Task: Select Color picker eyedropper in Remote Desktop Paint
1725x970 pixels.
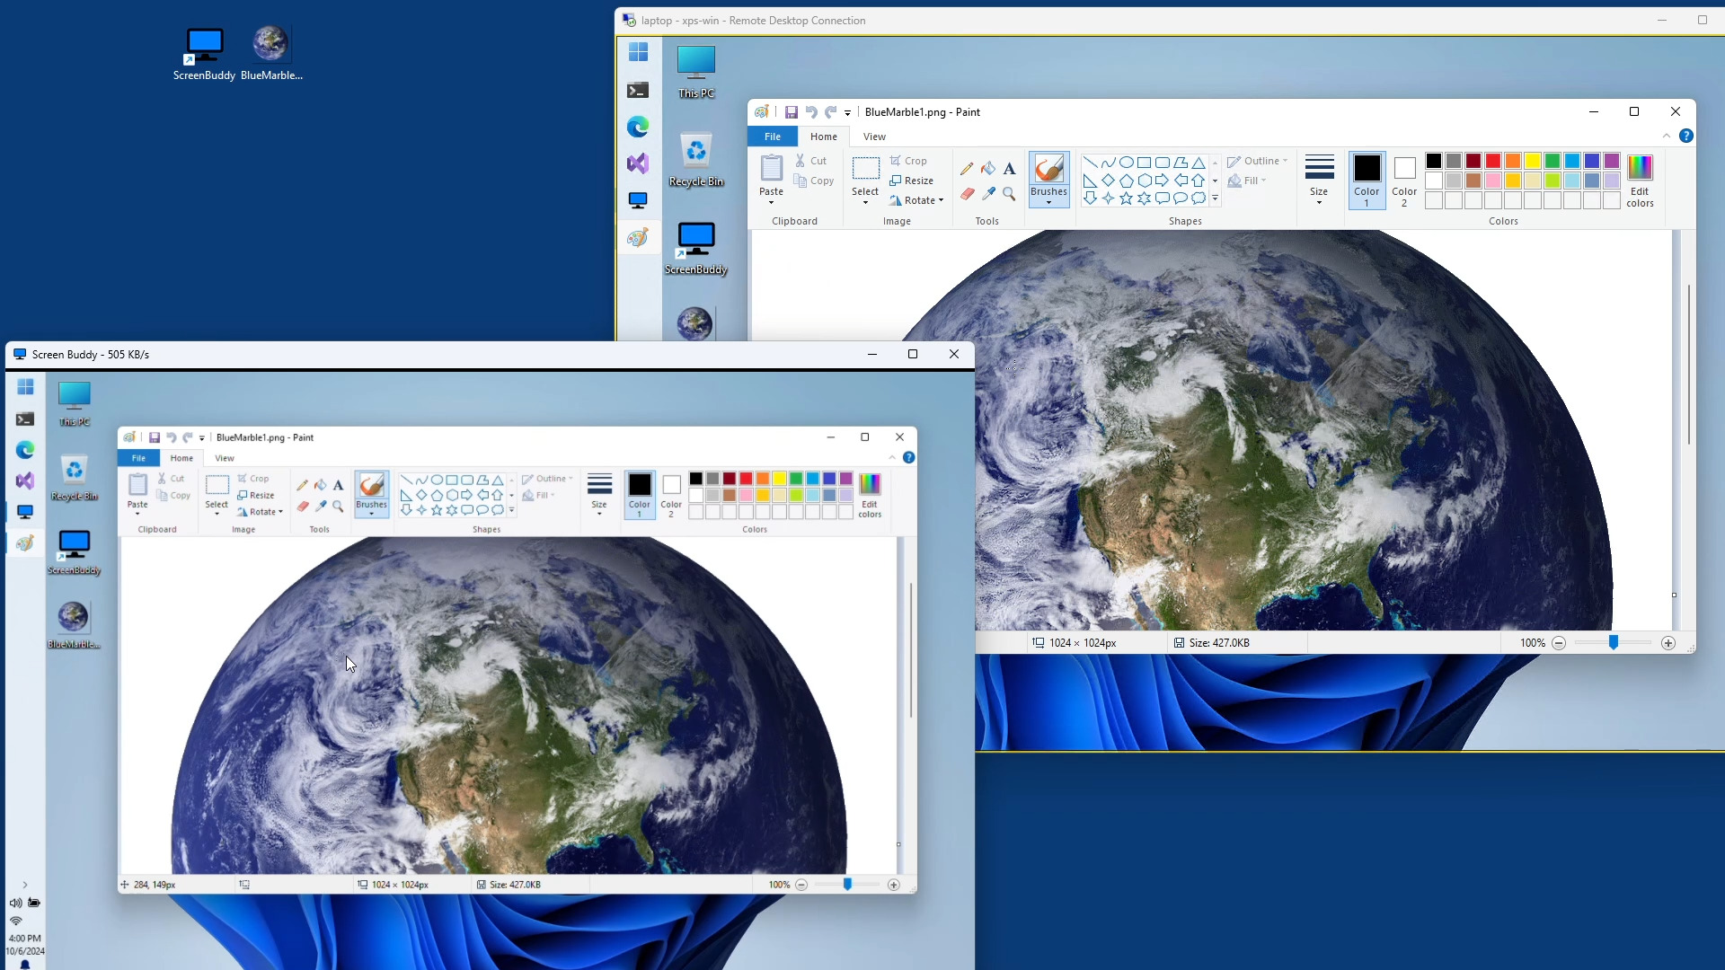Action: tap(988, 193)
